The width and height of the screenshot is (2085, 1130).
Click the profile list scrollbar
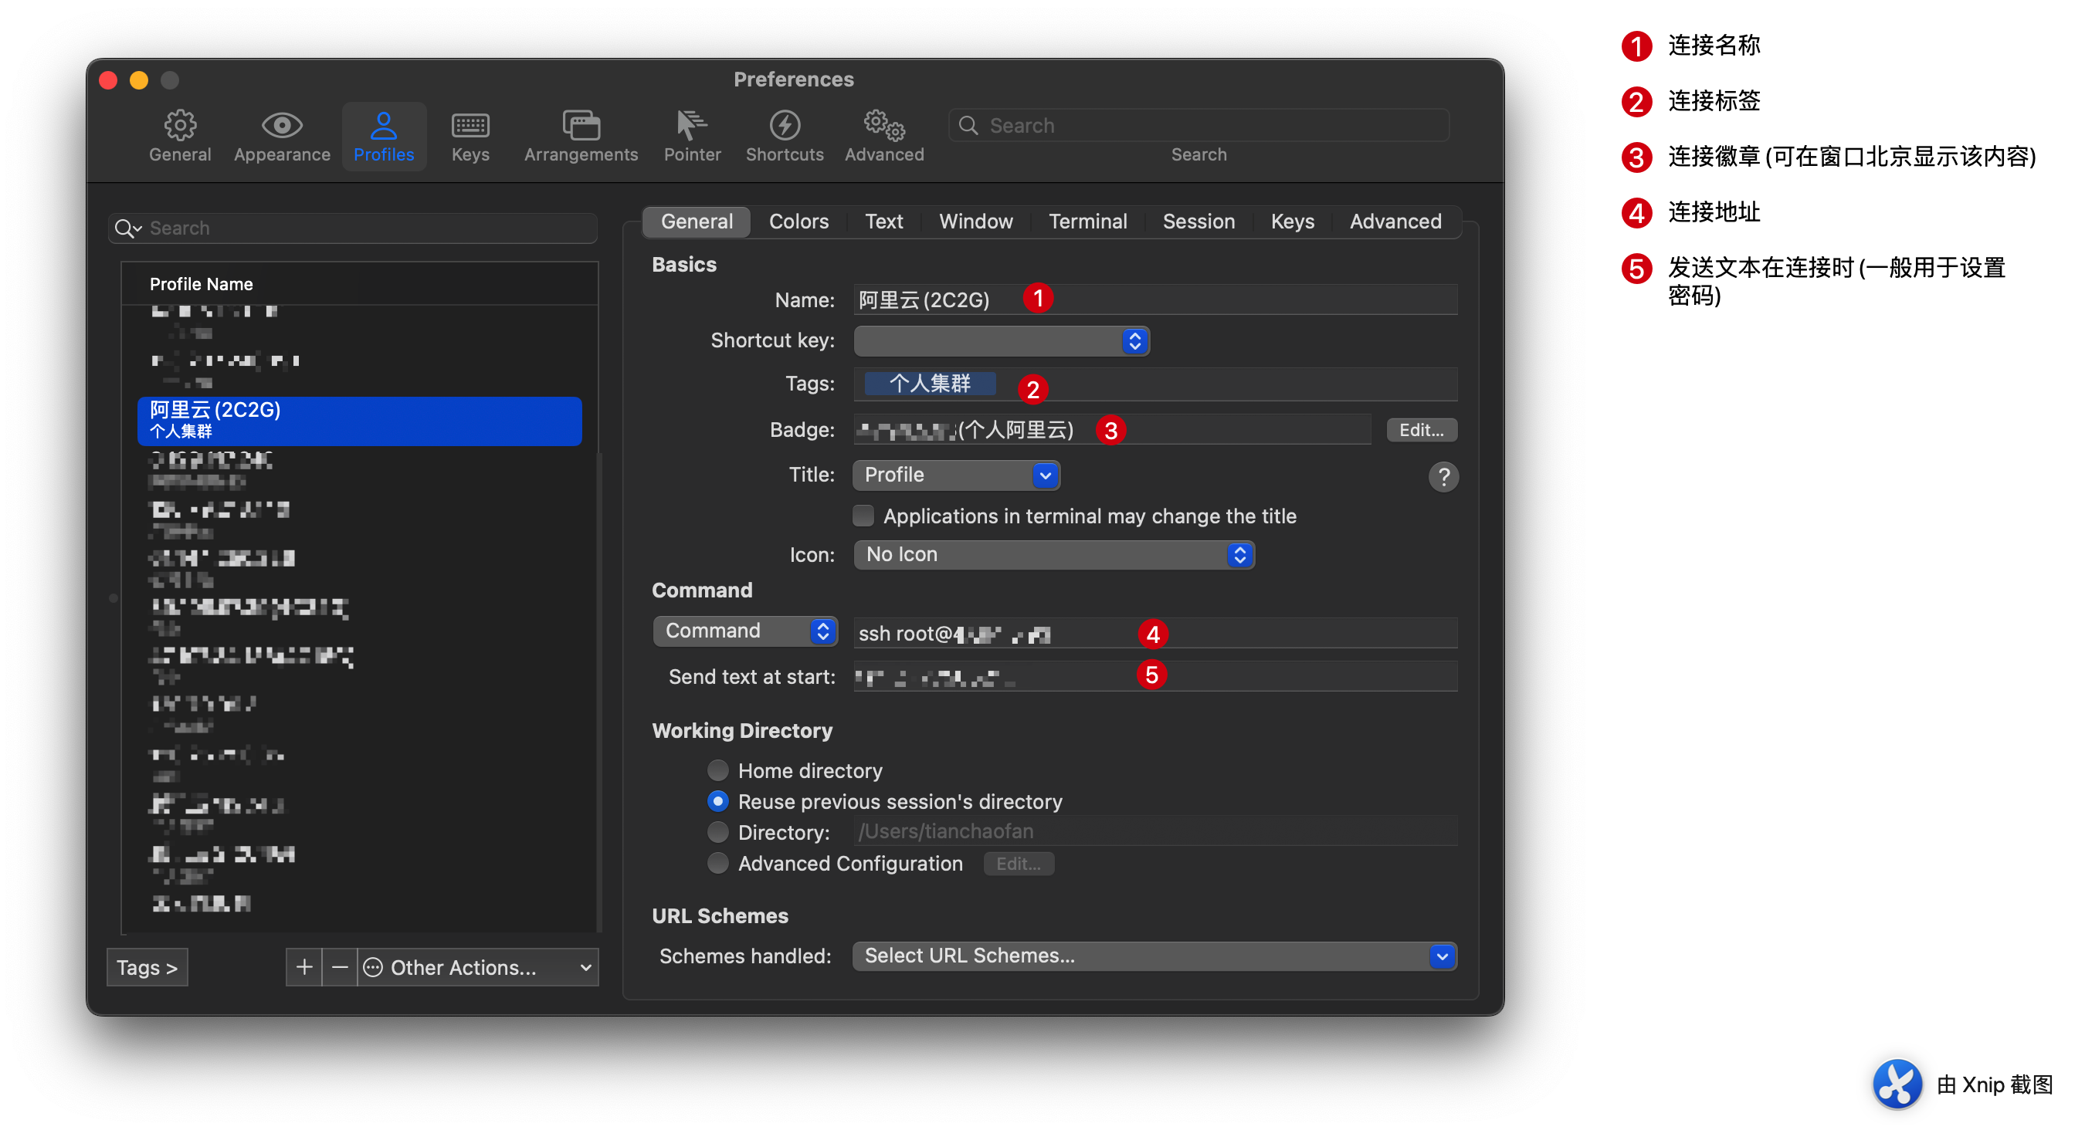click(599, 692)
